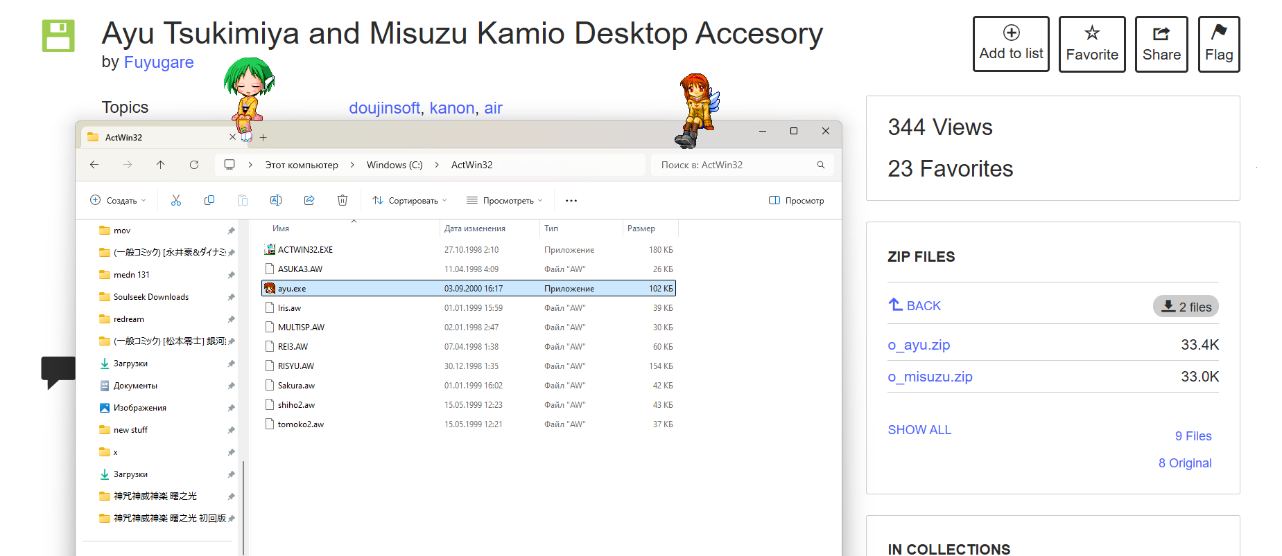This screenshot has width=1282, height=556.
Task: Close the ActWin32 tab
Action: pos(232,137)
